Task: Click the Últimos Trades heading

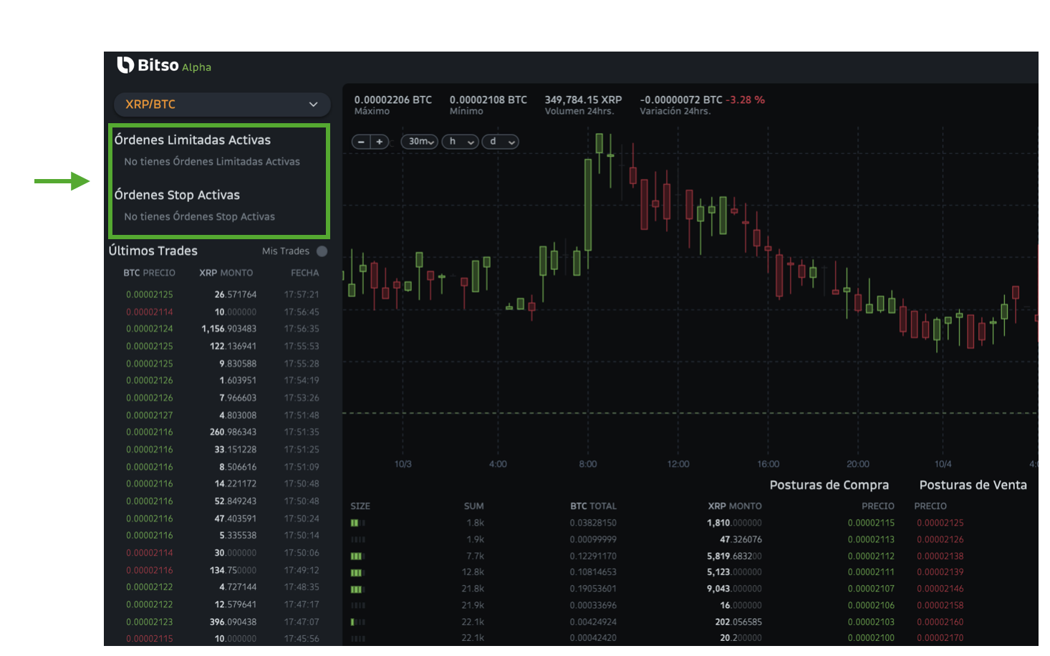Action: pos(153,251)
